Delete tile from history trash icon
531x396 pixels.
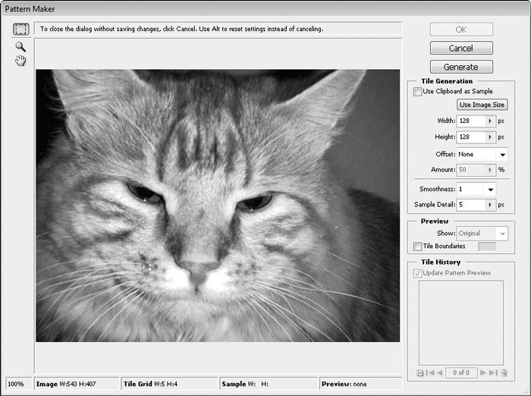[504, 373]
